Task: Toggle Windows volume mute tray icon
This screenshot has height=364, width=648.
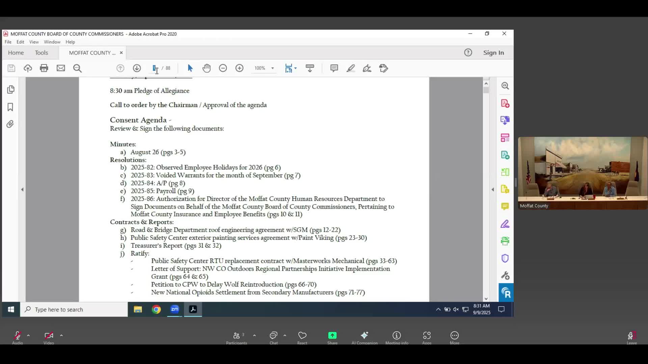Action: pos(456,309)
